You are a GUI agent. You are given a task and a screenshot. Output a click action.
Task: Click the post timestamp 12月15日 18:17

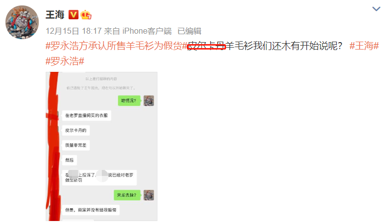coord(74,31)
